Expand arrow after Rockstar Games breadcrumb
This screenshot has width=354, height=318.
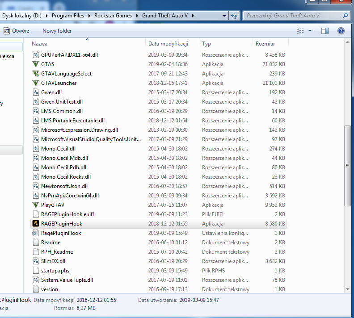click(x=137, y=16)
